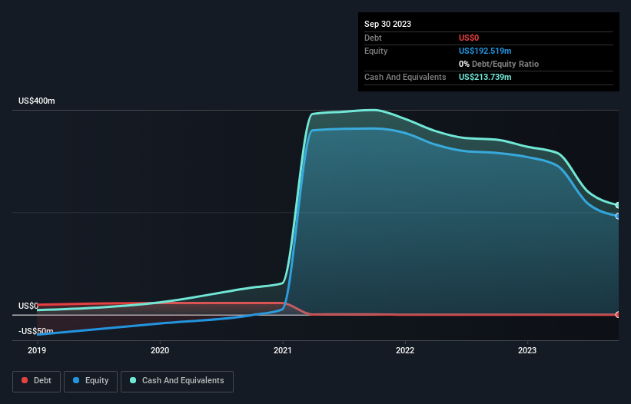
Task: Click the US$213.739m cash value
Action: point(485,77)
